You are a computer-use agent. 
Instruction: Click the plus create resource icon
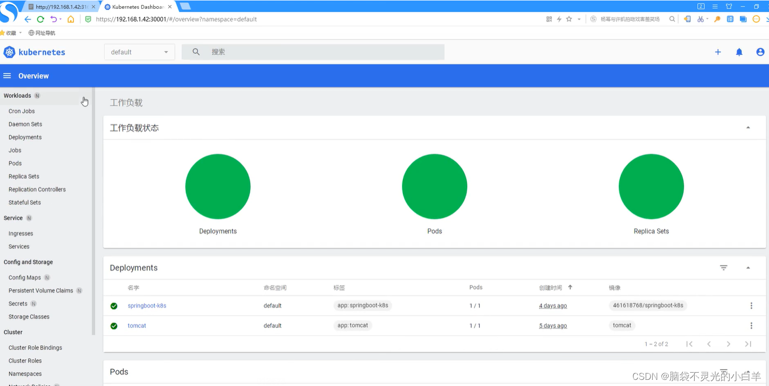point(718,52)
